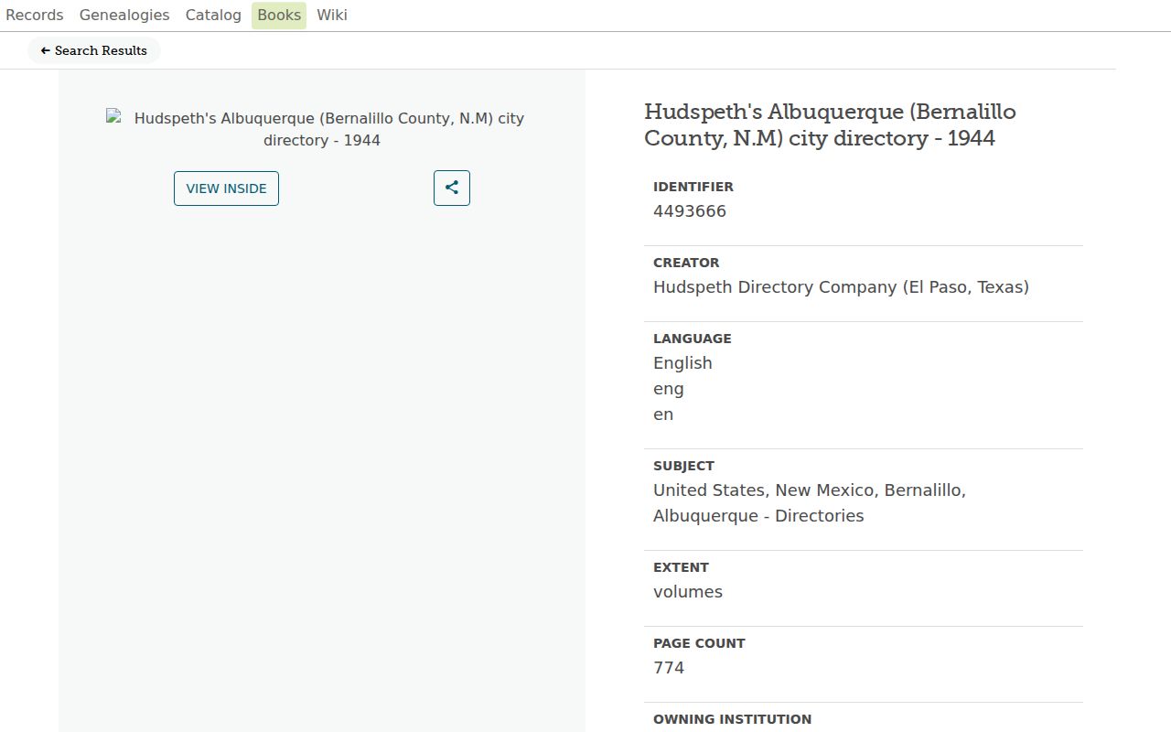The width and height of the screenshot is (1171, 732).
Task: Click the PAGE COUNT label
Action: (x=699, y=643)
